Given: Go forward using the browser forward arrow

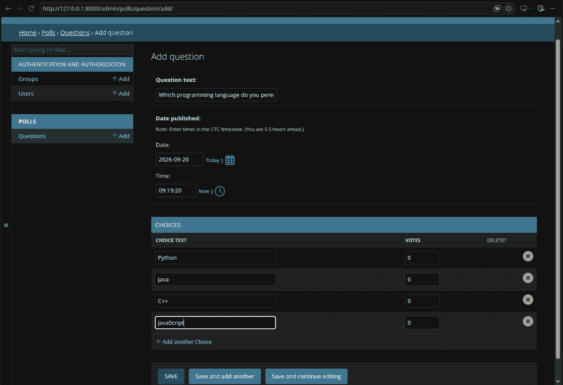Looking at the screenshot, I should (x=19, y=8).
